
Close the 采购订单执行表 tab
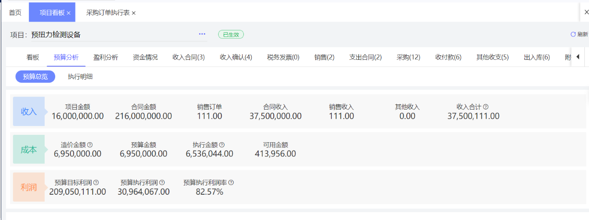(134, 13)
